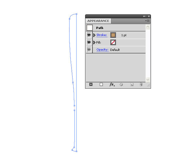
Task: Click the Clear Appearance icon
Action: click(121, 84)
